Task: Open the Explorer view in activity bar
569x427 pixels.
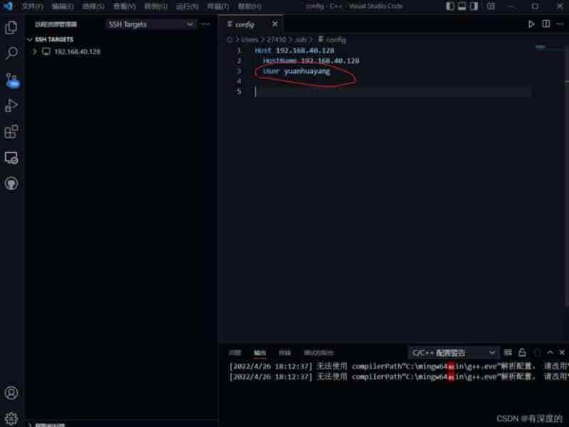Action: 11,28
